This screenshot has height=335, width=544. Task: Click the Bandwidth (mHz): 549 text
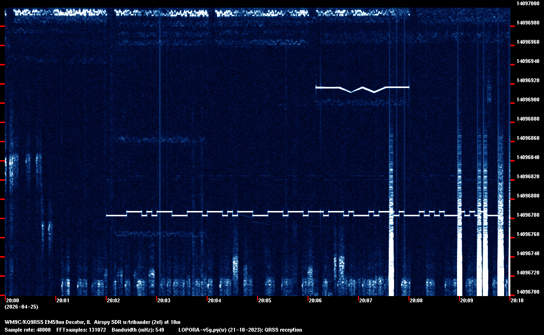point(138,330)
